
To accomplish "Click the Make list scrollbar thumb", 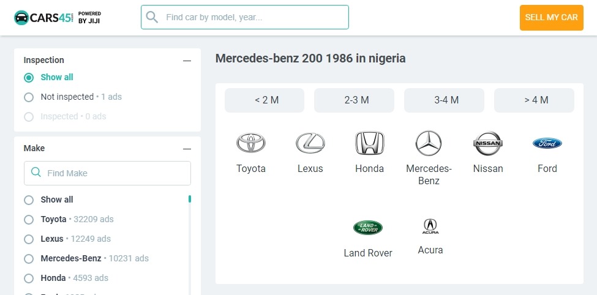I will tap(190, 199).
